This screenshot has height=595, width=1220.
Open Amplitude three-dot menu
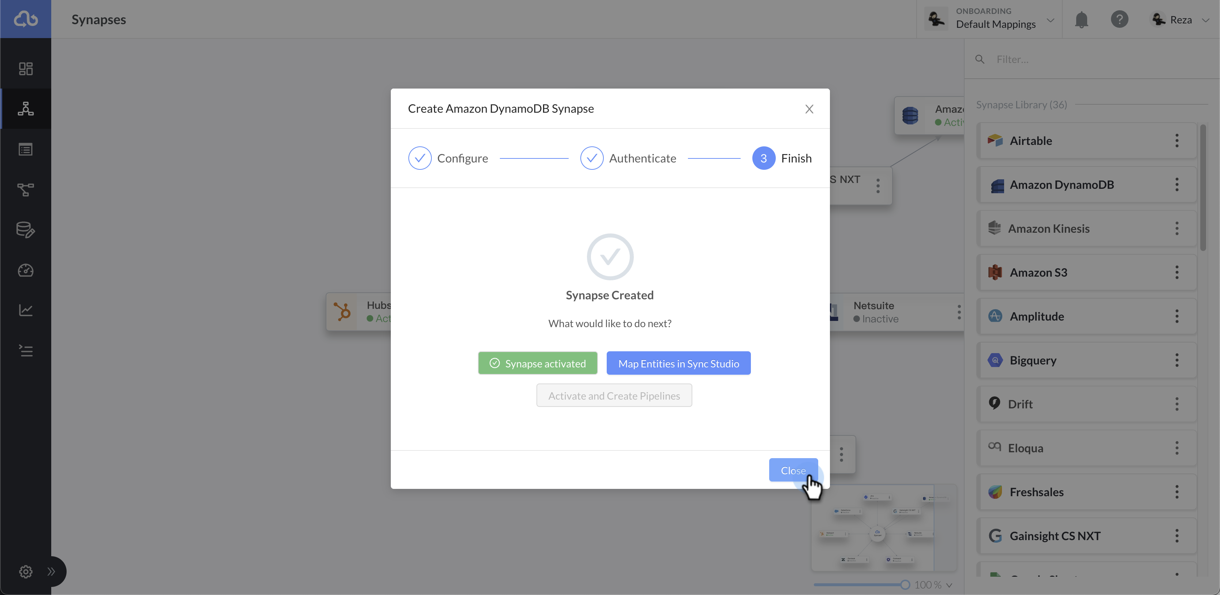point(1176,317)
